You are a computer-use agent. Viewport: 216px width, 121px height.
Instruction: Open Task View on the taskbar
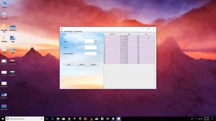(47, 119)
